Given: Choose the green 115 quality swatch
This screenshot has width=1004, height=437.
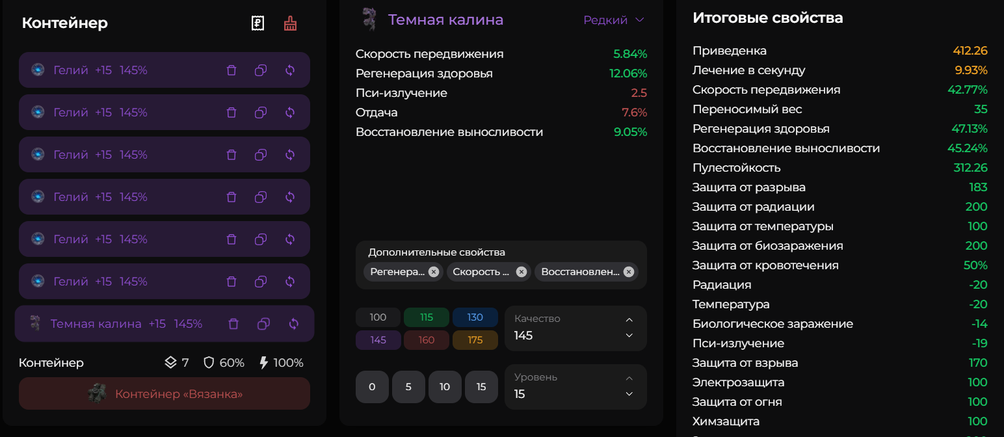Looking at the screenshot, I should click(427, 317).
